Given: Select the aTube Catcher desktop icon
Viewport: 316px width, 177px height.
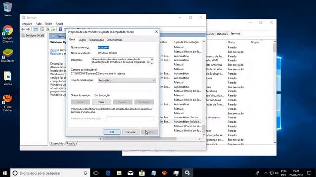Looking at the screenshot, I should pos(8,103).
